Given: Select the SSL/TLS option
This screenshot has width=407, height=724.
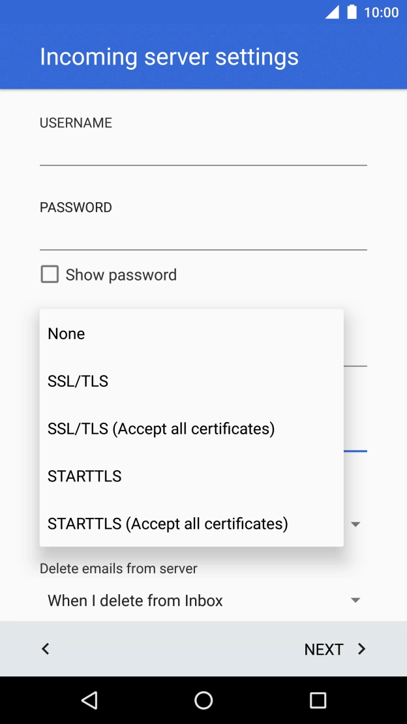Looking at the screenshot, I should (x=78, y=381).
